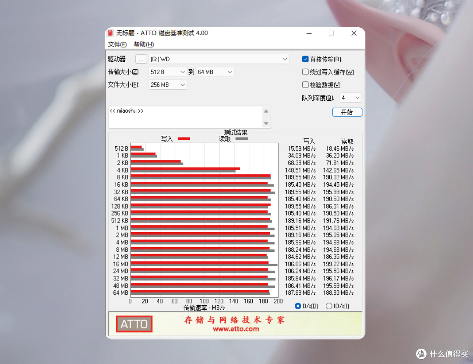Click the red 写入 legend swatch
The image size is (473, 364).
(184, 138)
